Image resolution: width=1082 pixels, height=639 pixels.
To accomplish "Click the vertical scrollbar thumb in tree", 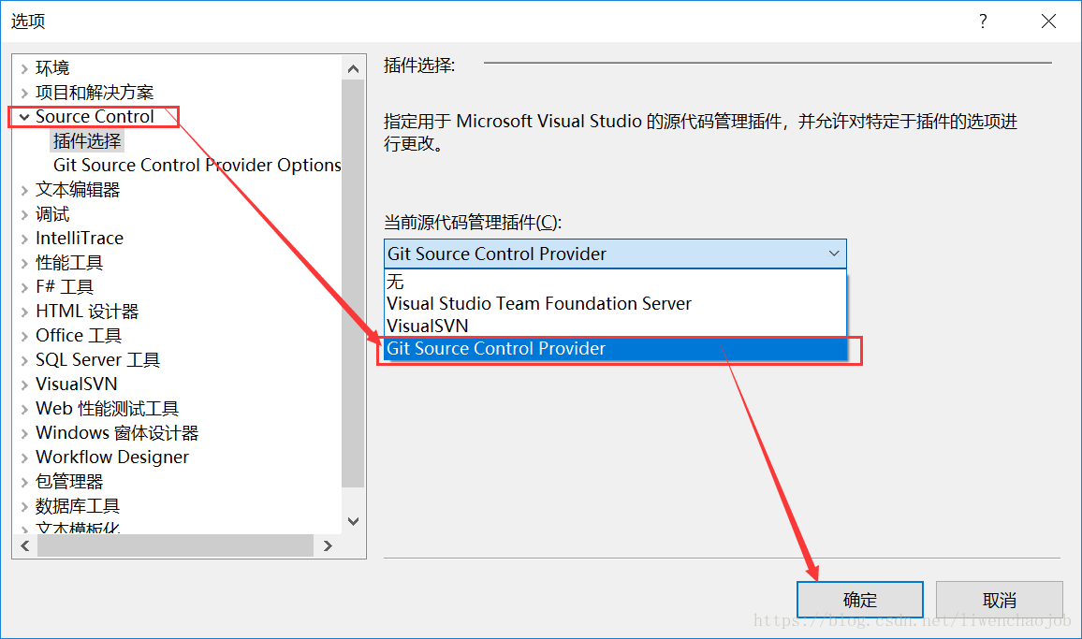I will (353, 283).
